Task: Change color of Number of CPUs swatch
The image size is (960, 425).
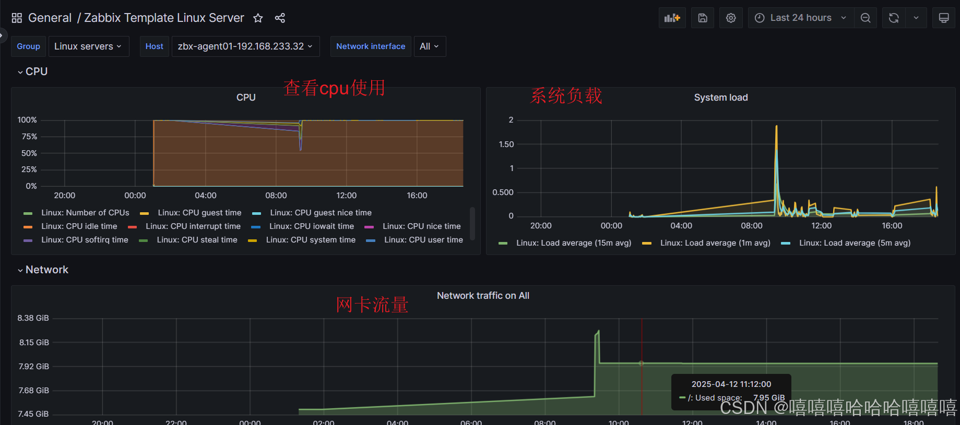Action: pos(28,213)
